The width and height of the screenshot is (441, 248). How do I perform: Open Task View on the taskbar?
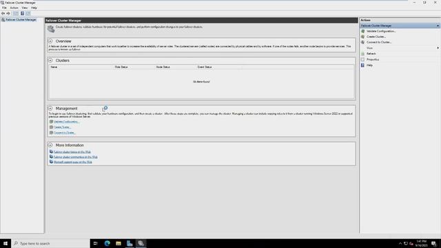pyautogui.click(x=95, y=243)
